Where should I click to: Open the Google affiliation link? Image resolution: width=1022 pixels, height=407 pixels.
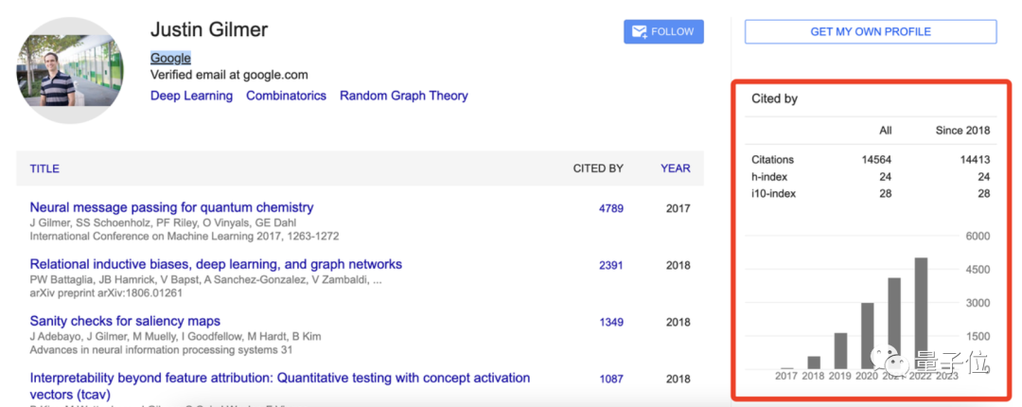click(x=170, y=59)
